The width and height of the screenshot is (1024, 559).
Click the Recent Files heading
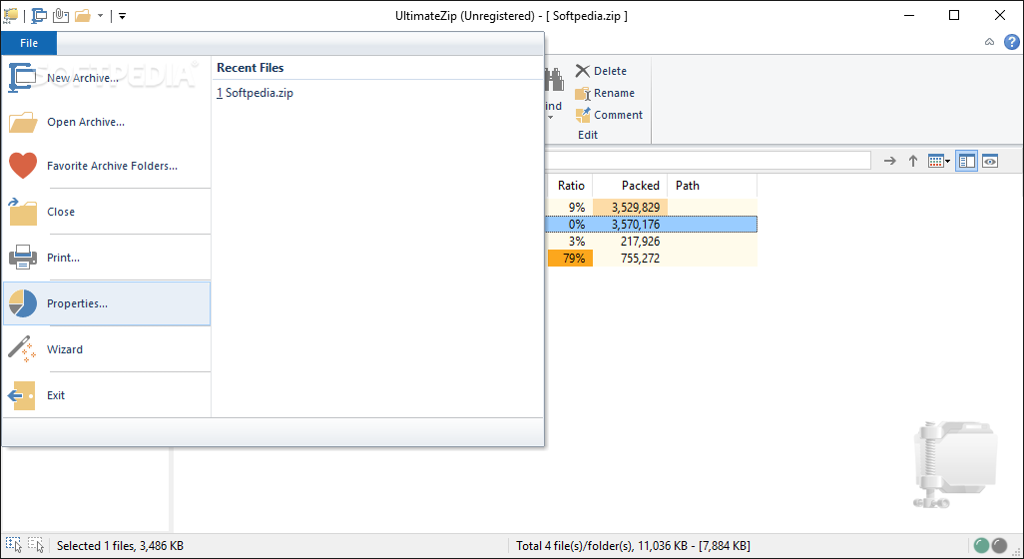pos(251,67)
